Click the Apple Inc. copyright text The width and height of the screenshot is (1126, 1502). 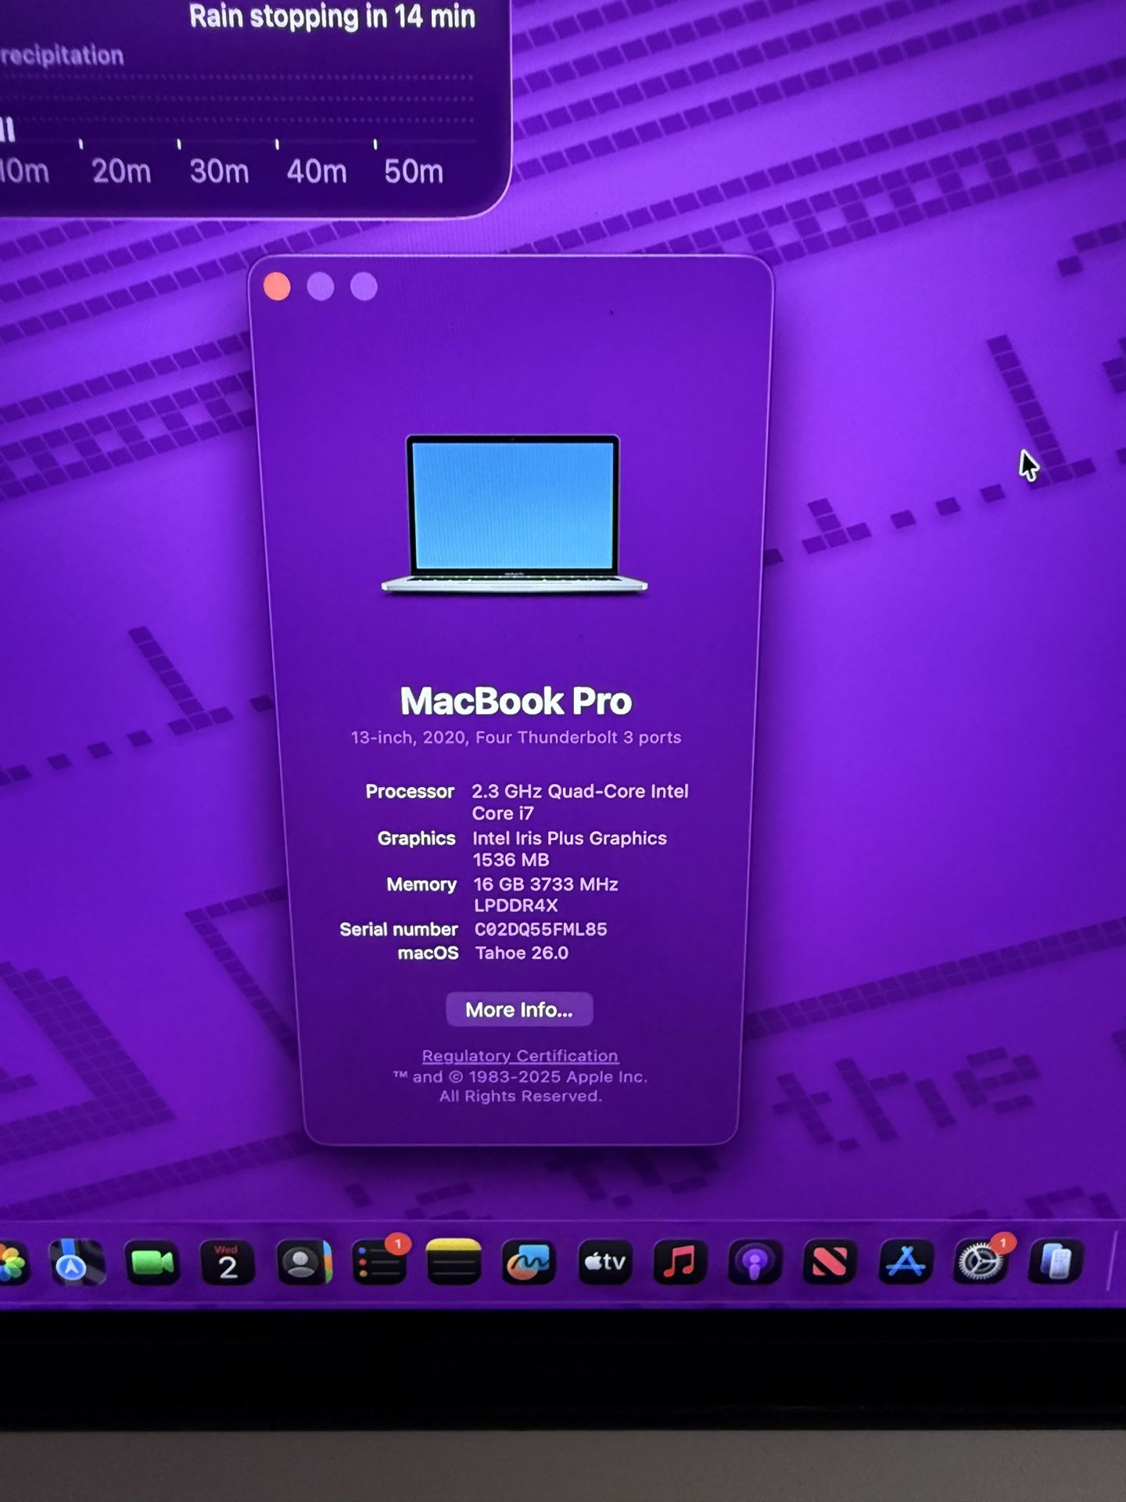tap(520, 1086)
